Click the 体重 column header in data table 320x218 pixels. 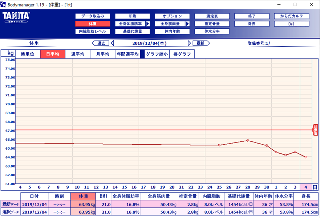[83, 196]
